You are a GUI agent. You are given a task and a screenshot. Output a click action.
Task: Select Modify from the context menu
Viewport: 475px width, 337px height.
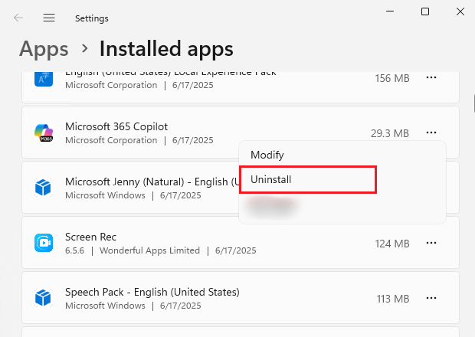pyautogui.click(x=267, y=155)
